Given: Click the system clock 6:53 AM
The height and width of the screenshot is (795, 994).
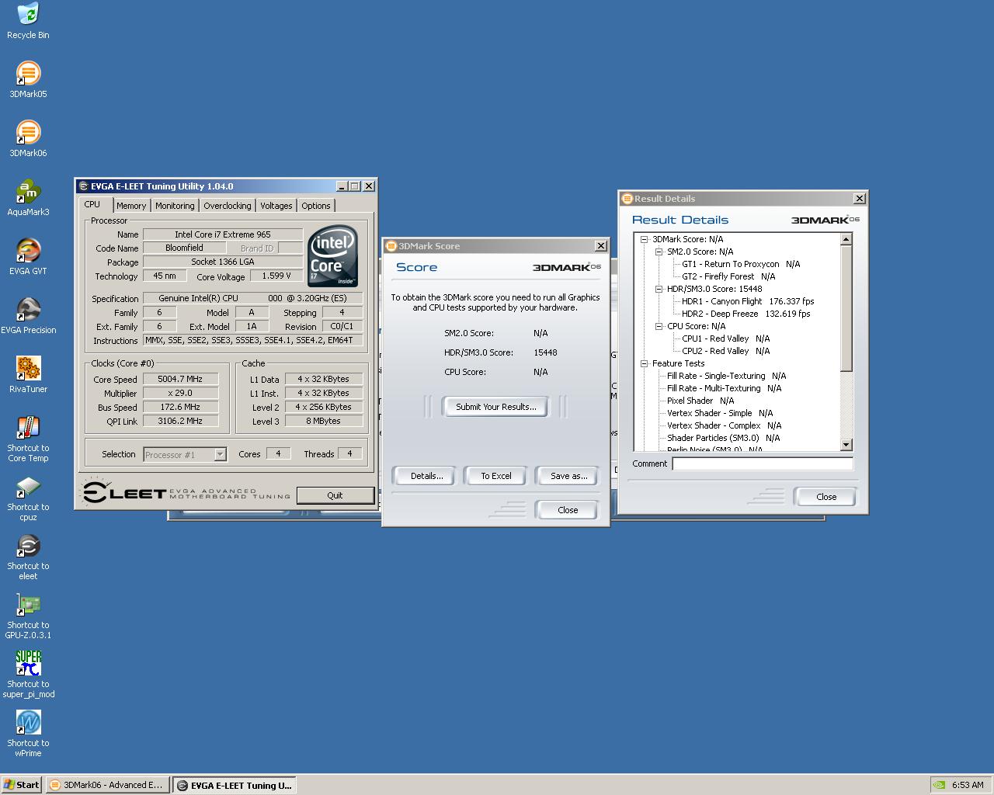Looking at the screenshot, I should point(968,785).
